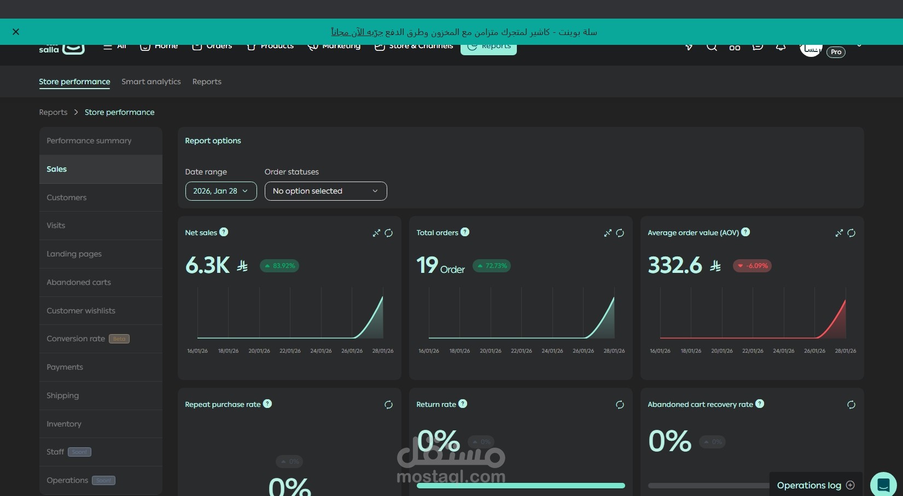This screenshot has width=903, height=496.
Task: Click Staff item marked Soon
Action: [x=101, y=452]
